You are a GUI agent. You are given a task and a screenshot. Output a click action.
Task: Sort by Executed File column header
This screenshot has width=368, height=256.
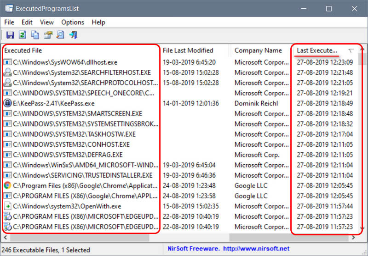[81, 50]
